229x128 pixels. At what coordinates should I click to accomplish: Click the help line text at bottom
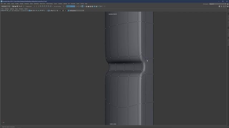coord(8,127)
